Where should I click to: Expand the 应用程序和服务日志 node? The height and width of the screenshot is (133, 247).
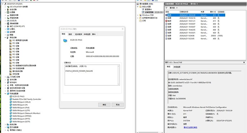(x=138, y=18)
